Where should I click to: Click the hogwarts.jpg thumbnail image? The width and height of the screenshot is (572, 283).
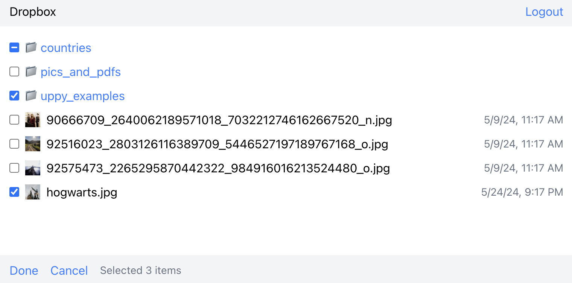pyautogui.click(x=33, y=192)
